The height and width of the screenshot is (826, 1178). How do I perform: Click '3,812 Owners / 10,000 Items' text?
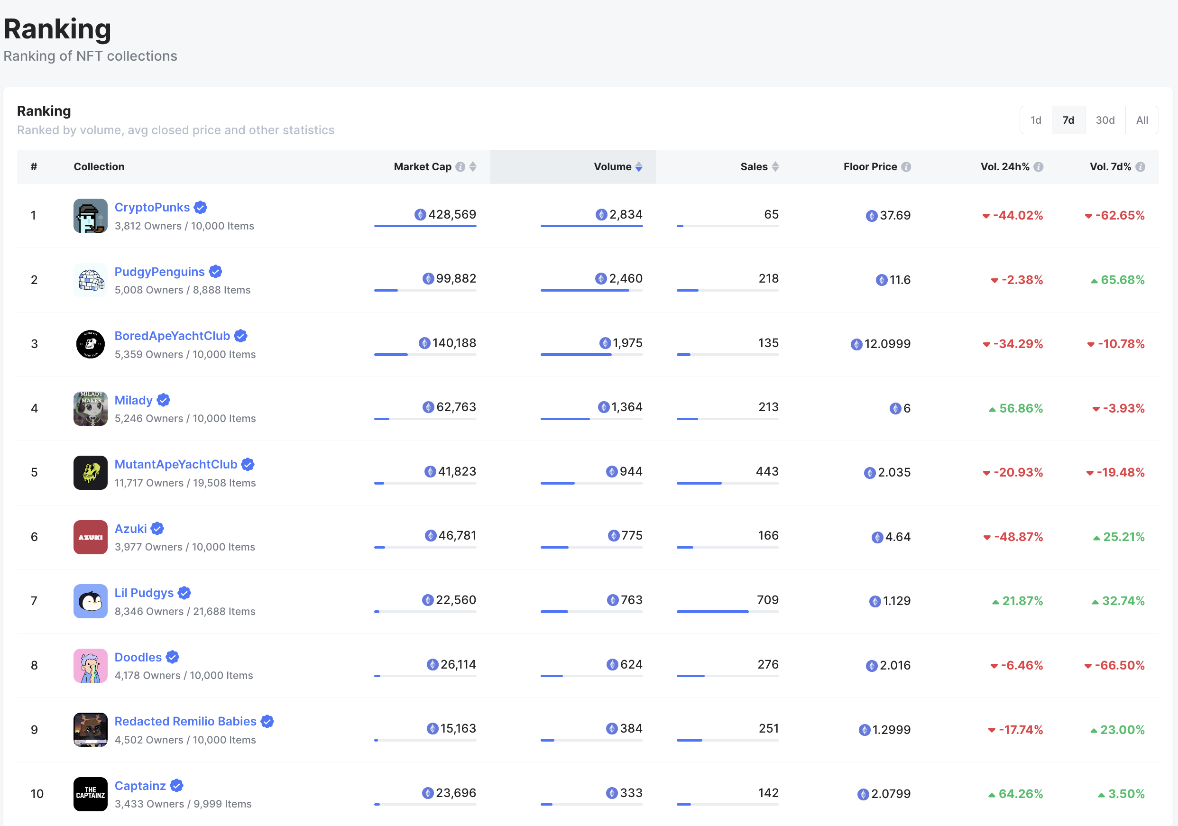184,226
